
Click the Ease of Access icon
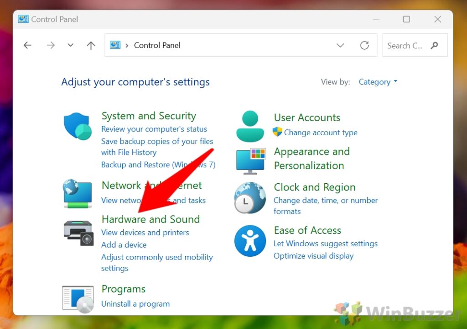(249, 241)
